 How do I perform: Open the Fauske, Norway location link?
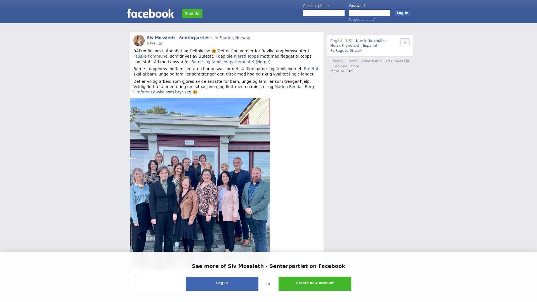pos(235,38)
